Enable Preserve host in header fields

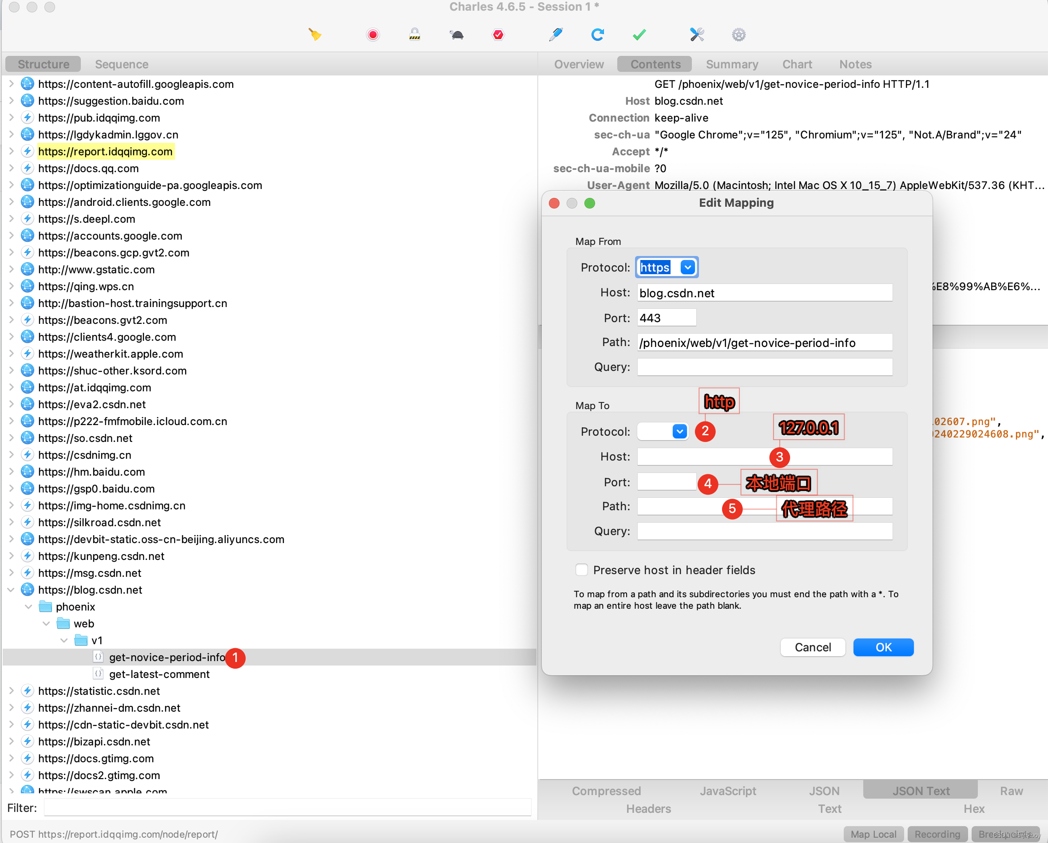coord(582,570)
